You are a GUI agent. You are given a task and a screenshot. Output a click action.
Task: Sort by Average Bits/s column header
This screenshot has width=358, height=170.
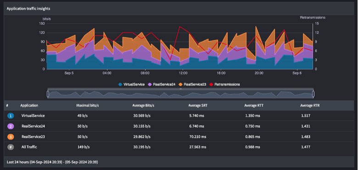[143, 106]
